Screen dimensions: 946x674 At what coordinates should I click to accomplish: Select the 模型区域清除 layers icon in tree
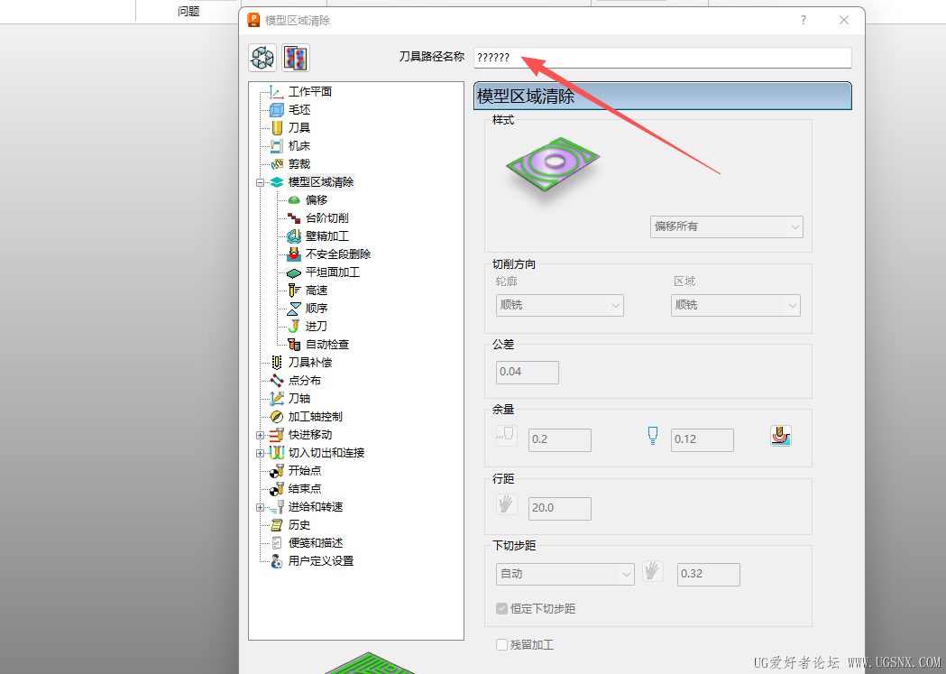pyautogui.click(x=276, y=182)
